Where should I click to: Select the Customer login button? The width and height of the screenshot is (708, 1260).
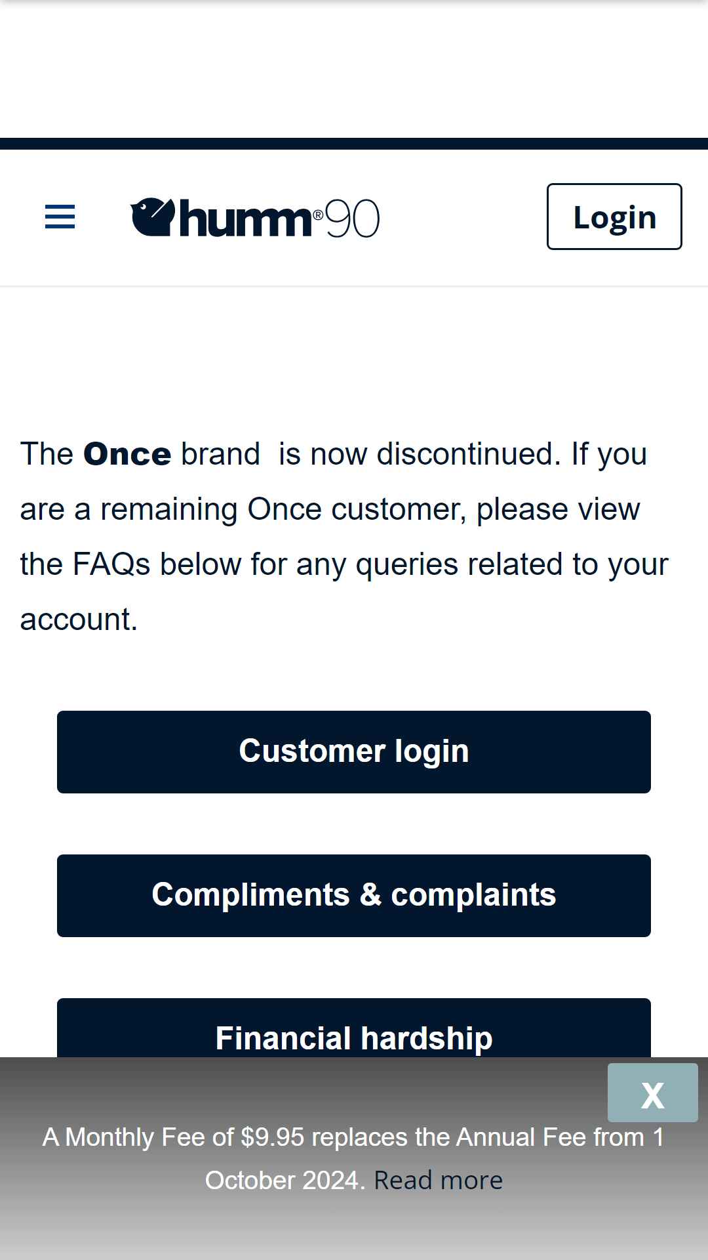354,752
